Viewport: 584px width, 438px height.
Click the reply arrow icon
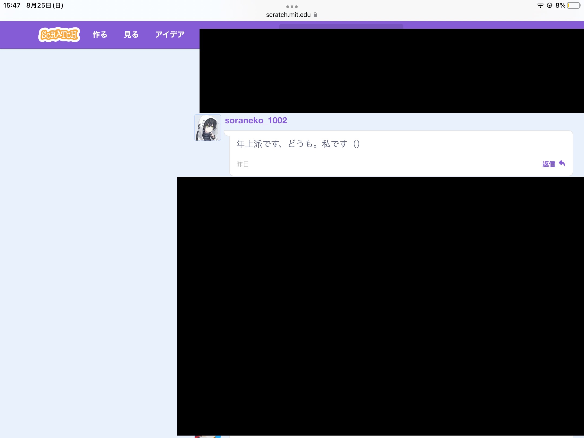tap(562, 164)
